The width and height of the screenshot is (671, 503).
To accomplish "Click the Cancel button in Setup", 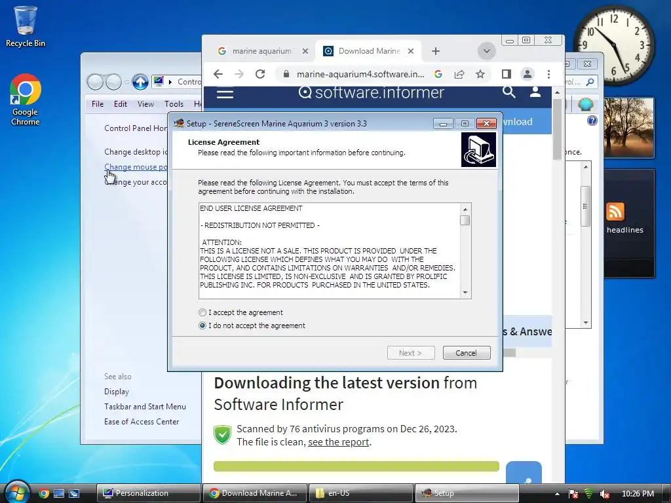I will click(x=467, y=353).
